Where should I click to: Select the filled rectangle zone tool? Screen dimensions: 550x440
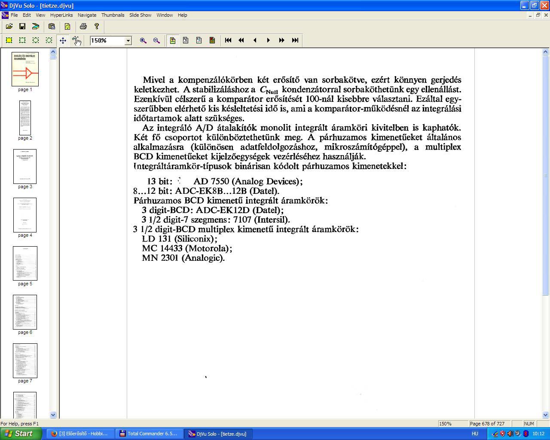pos(9,40)
